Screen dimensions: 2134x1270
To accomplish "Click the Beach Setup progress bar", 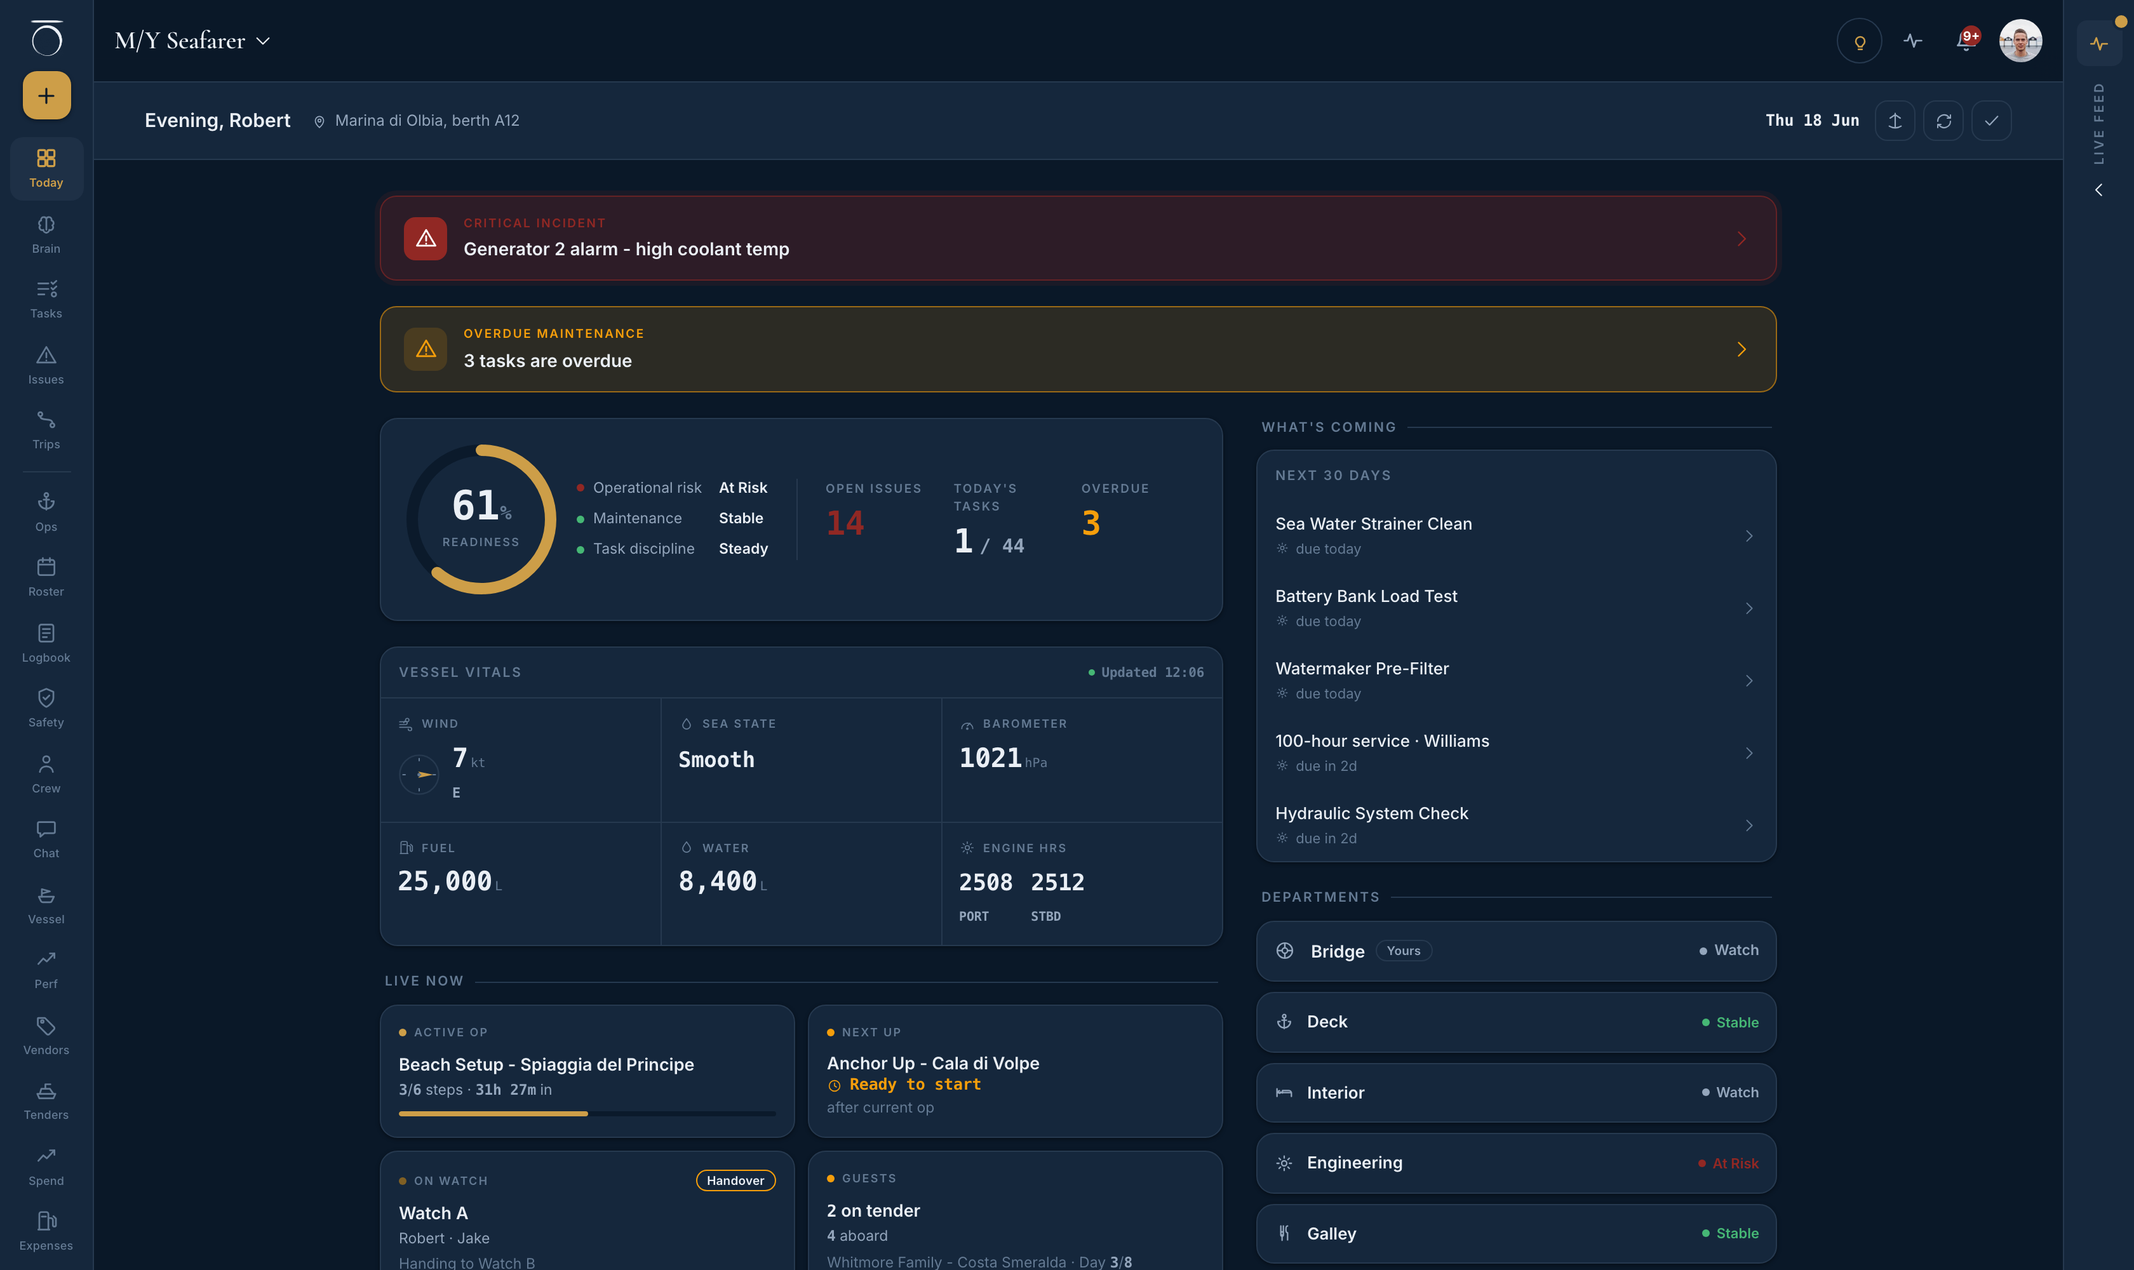I will 587,1113.
